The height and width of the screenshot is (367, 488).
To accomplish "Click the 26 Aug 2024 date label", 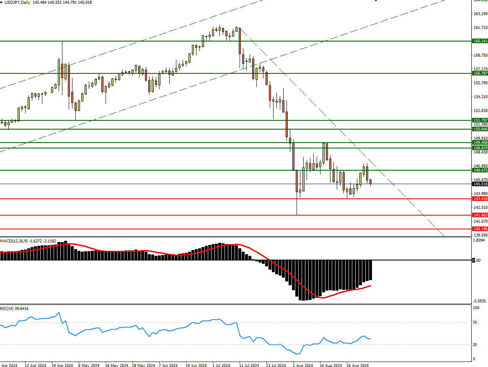I will (358, 365).
